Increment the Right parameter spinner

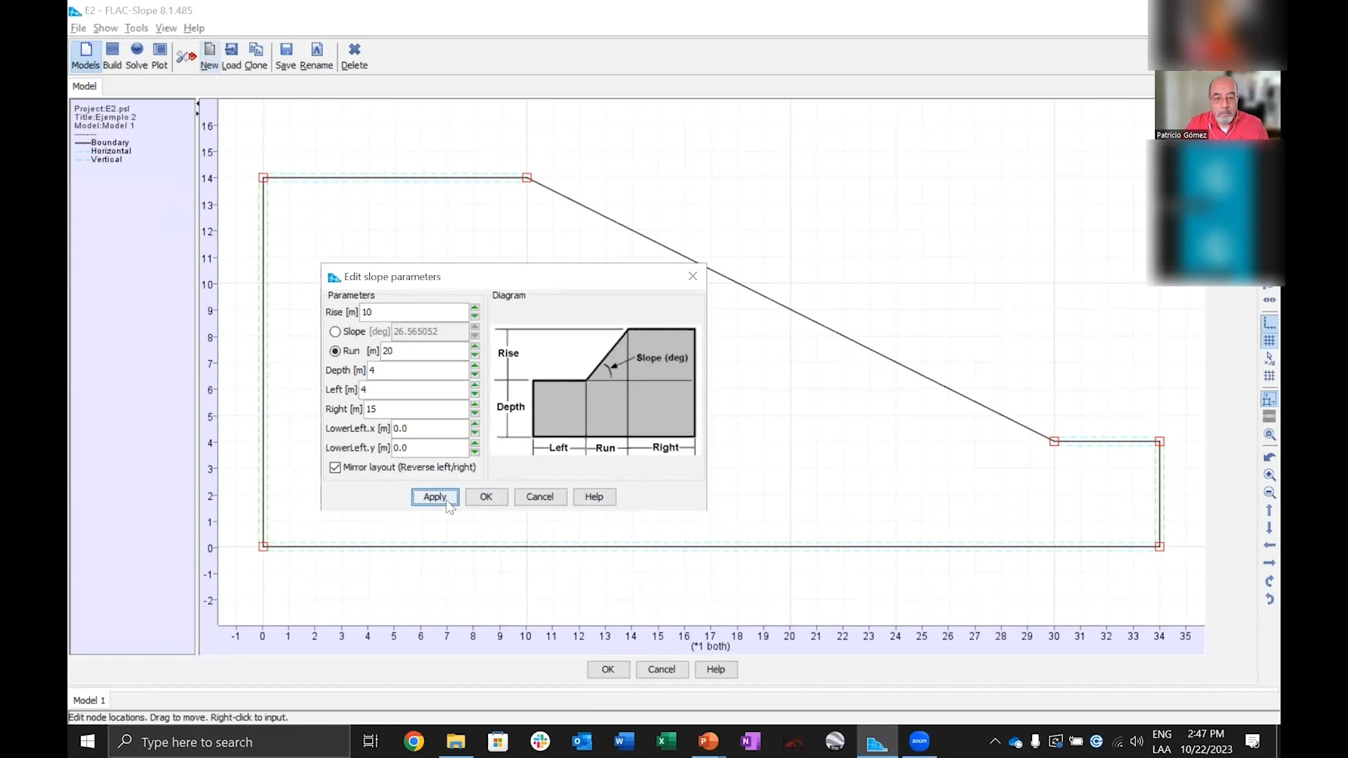[475, 405]
